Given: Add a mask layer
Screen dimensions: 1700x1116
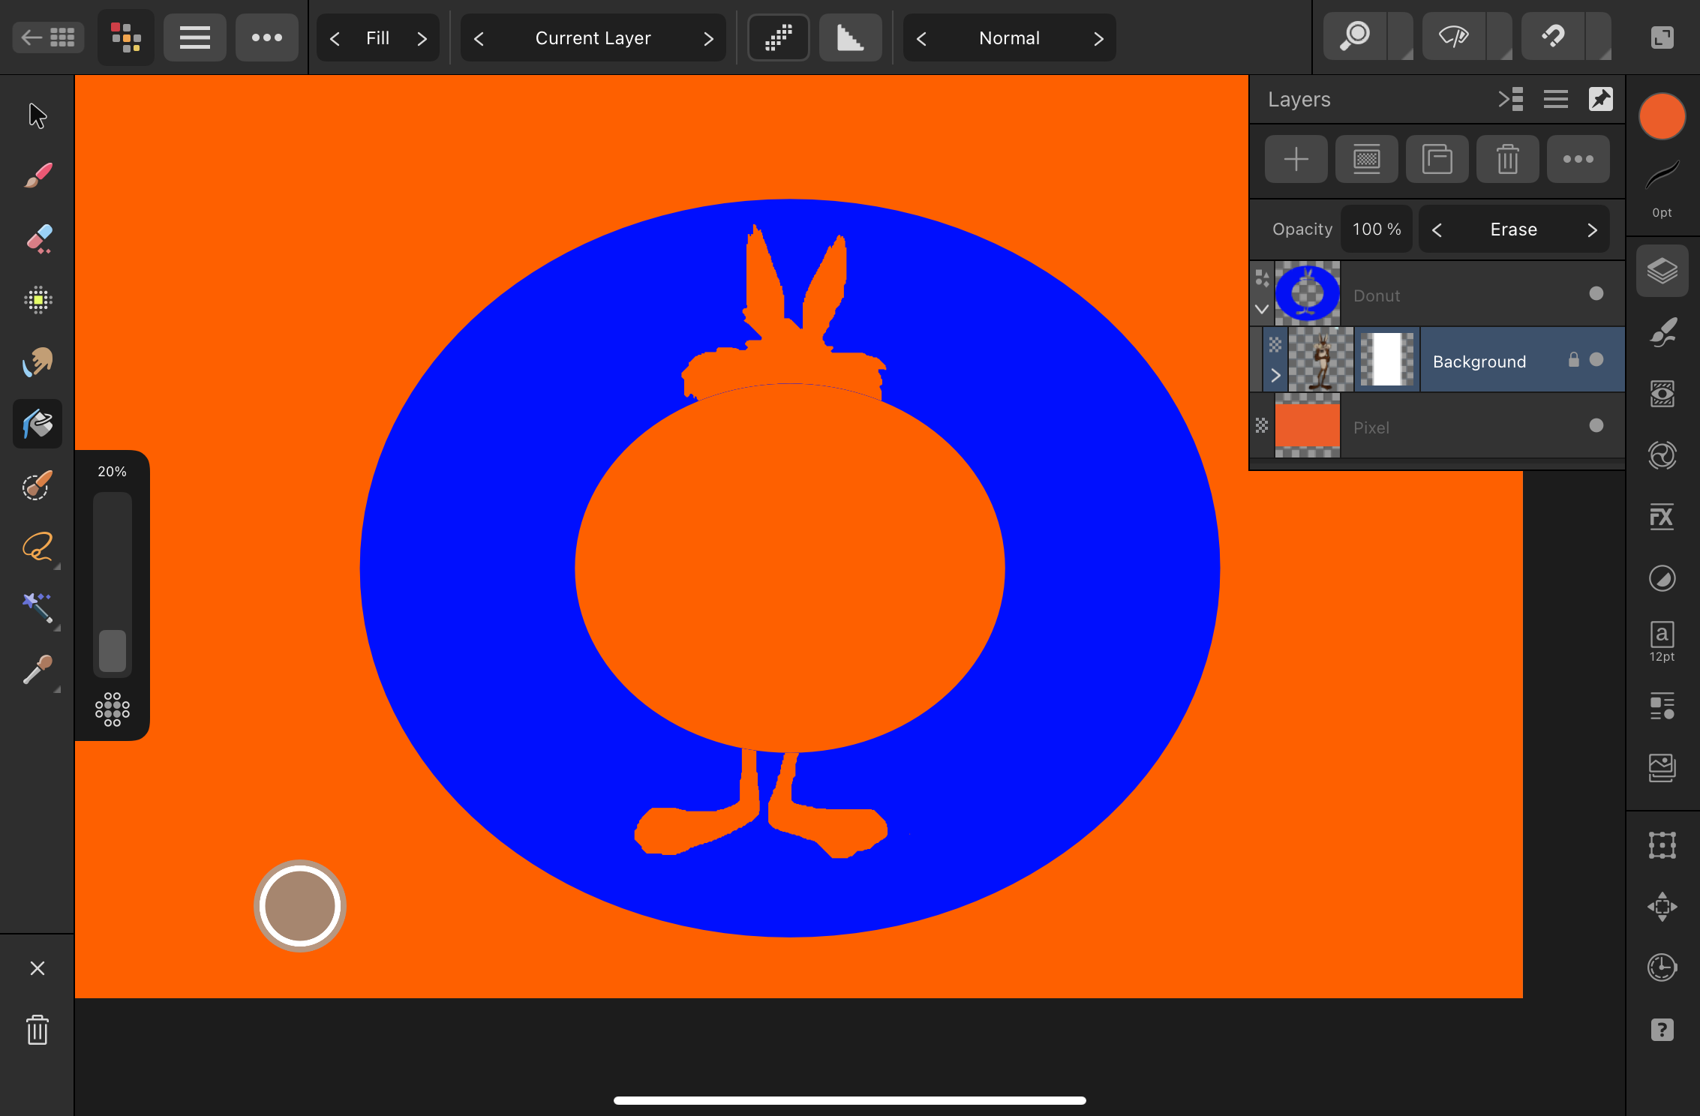Looking at the screenshot, I should click(1367, 159).
